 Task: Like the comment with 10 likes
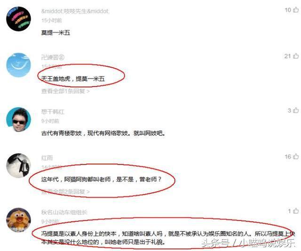click(296, 9)
